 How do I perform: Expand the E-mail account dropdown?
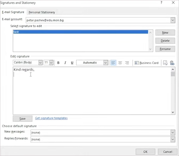pyautogui.click(x=173, y=20)
